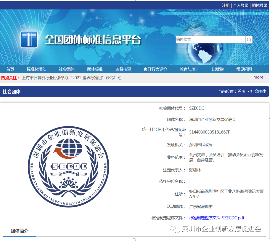Viewport: 270px width, 241px height.
Task: Type in the 站内搜索 search field
Action: [x=210, y=40]
